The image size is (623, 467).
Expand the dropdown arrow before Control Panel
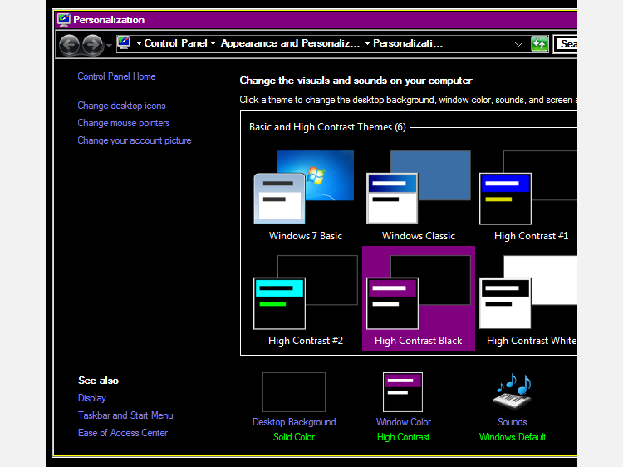pyautogui.click(x=139, y=43)
